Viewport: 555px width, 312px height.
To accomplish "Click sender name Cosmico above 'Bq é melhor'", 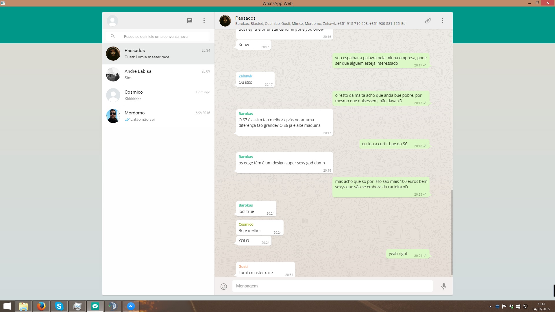I will coord(246,224).
